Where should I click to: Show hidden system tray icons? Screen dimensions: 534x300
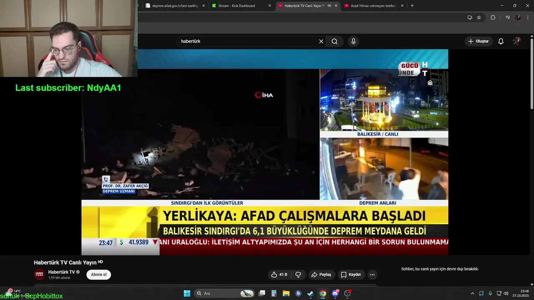(472, 293)
